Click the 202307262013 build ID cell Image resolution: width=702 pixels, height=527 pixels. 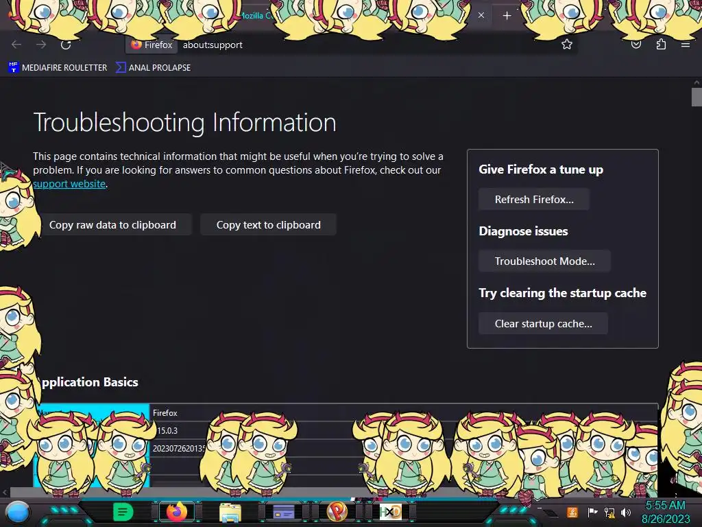[x=403, y=448]
